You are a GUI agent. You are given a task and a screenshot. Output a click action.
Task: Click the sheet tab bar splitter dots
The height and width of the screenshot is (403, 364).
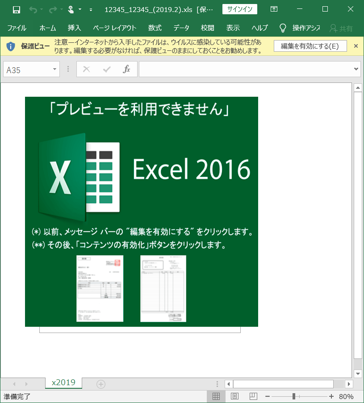(217, 384)
